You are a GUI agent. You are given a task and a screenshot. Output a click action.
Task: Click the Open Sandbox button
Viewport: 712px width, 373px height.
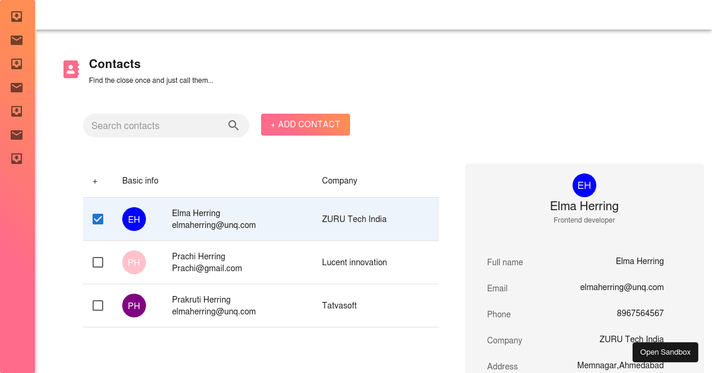(665, 352)
